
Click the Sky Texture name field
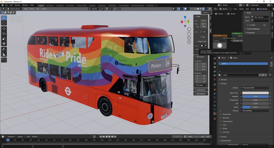[x=261, y=17]
